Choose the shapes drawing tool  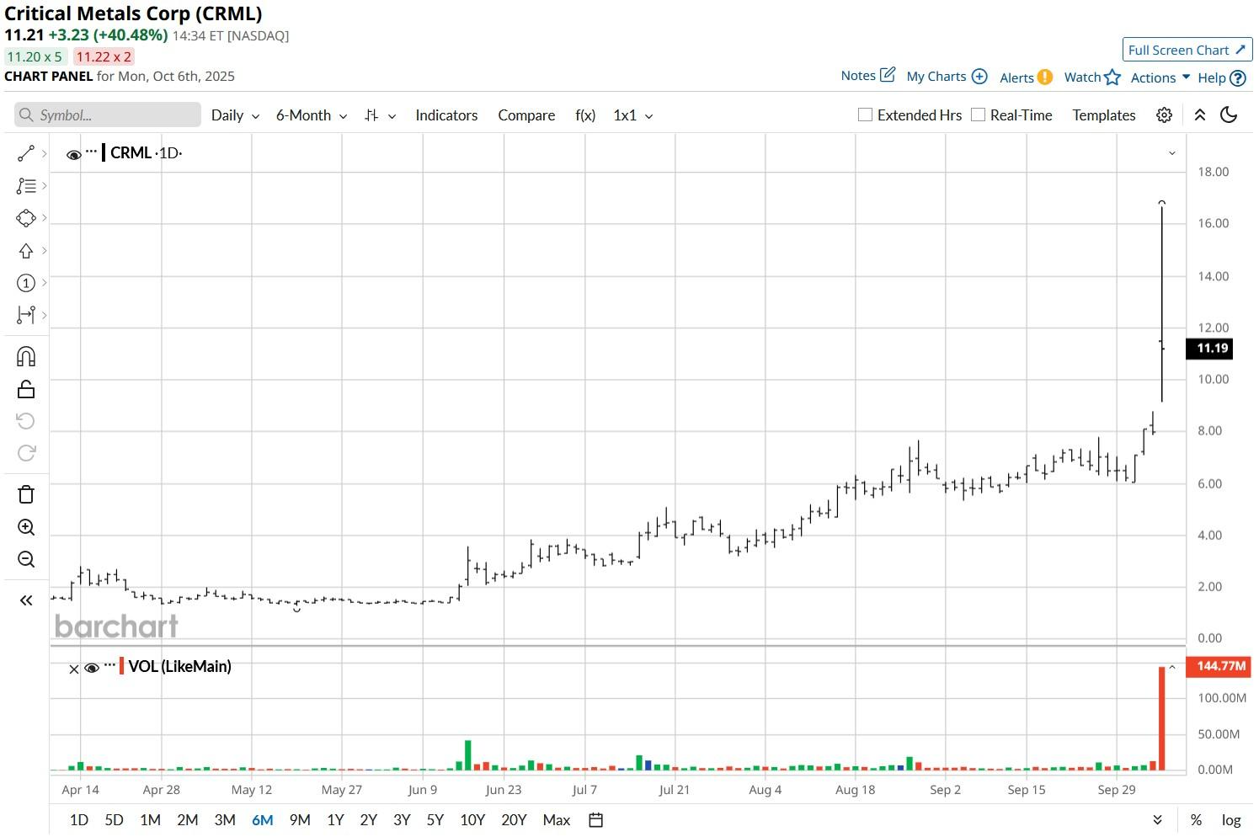(26, 218)
